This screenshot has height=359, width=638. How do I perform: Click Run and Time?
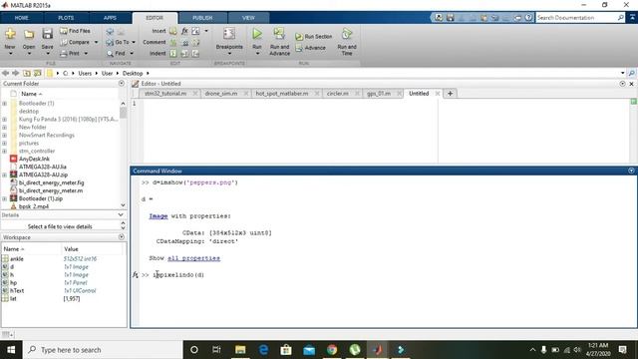347,41
